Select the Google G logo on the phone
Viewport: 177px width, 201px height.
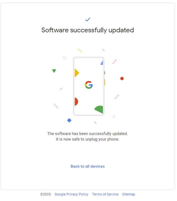[x=89, y=85]
